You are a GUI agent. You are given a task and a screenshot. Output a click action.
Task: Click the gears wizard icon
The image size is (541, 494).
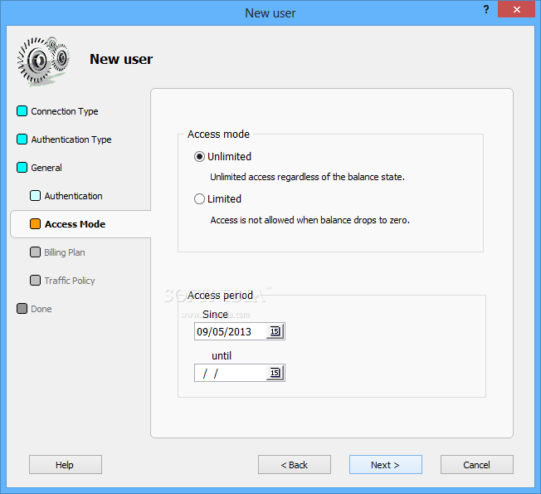point(43,61)
